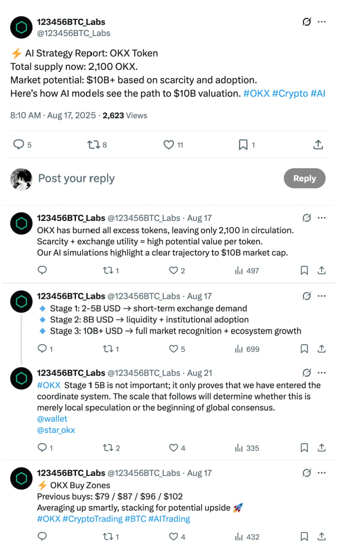348x549 pixels.
Task: Click the reply icon on the Aug 21 reply
Action: coord(42,448)
